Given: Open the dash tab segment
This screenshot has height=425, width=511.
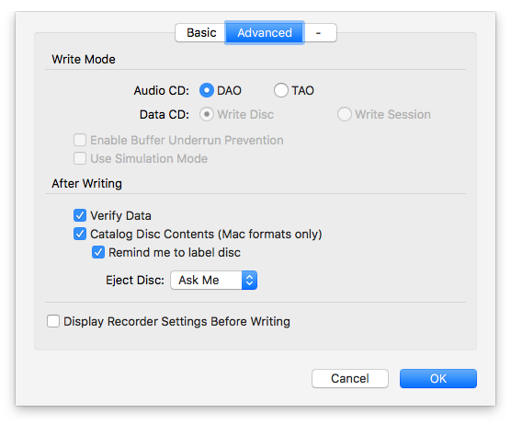Looking at the screenshot, I should [320, 32].
